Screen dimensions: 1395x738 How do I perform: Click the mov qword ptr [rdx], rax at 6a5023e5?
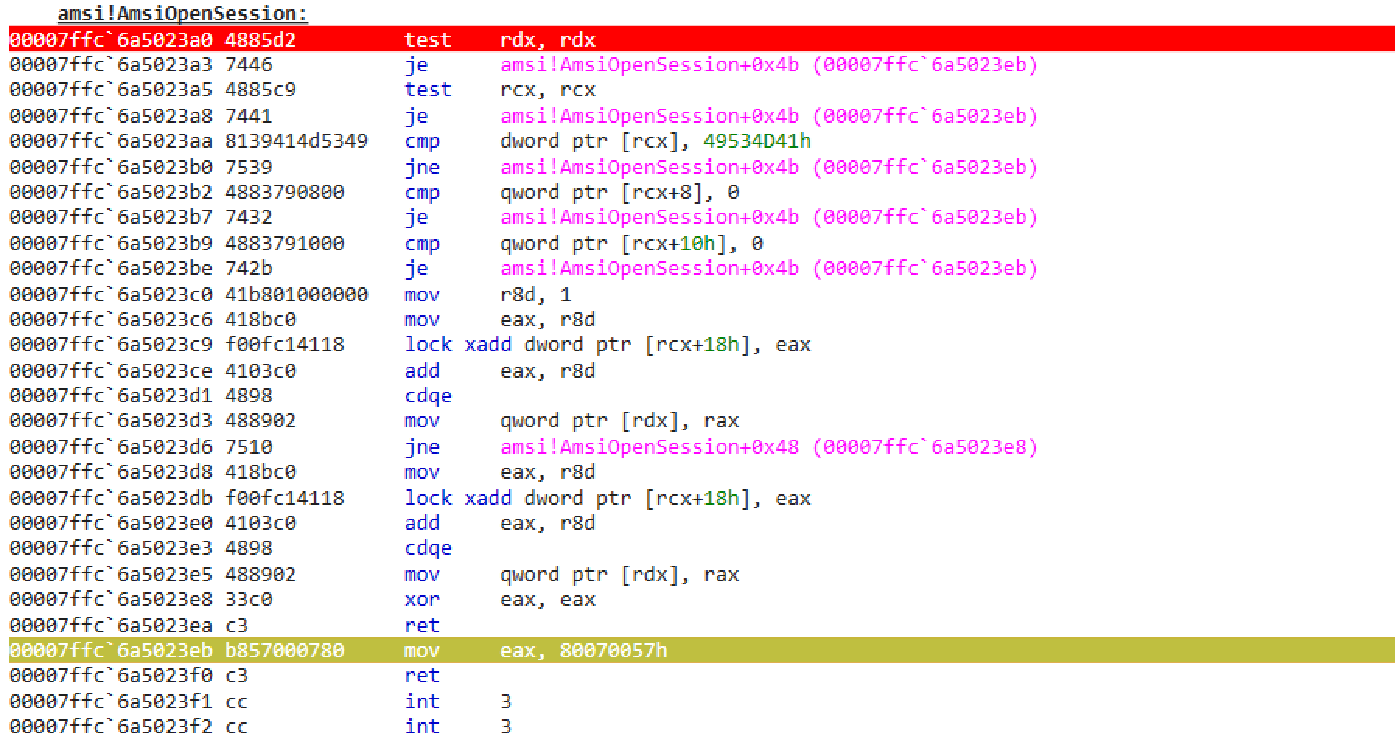click(374, 574)
